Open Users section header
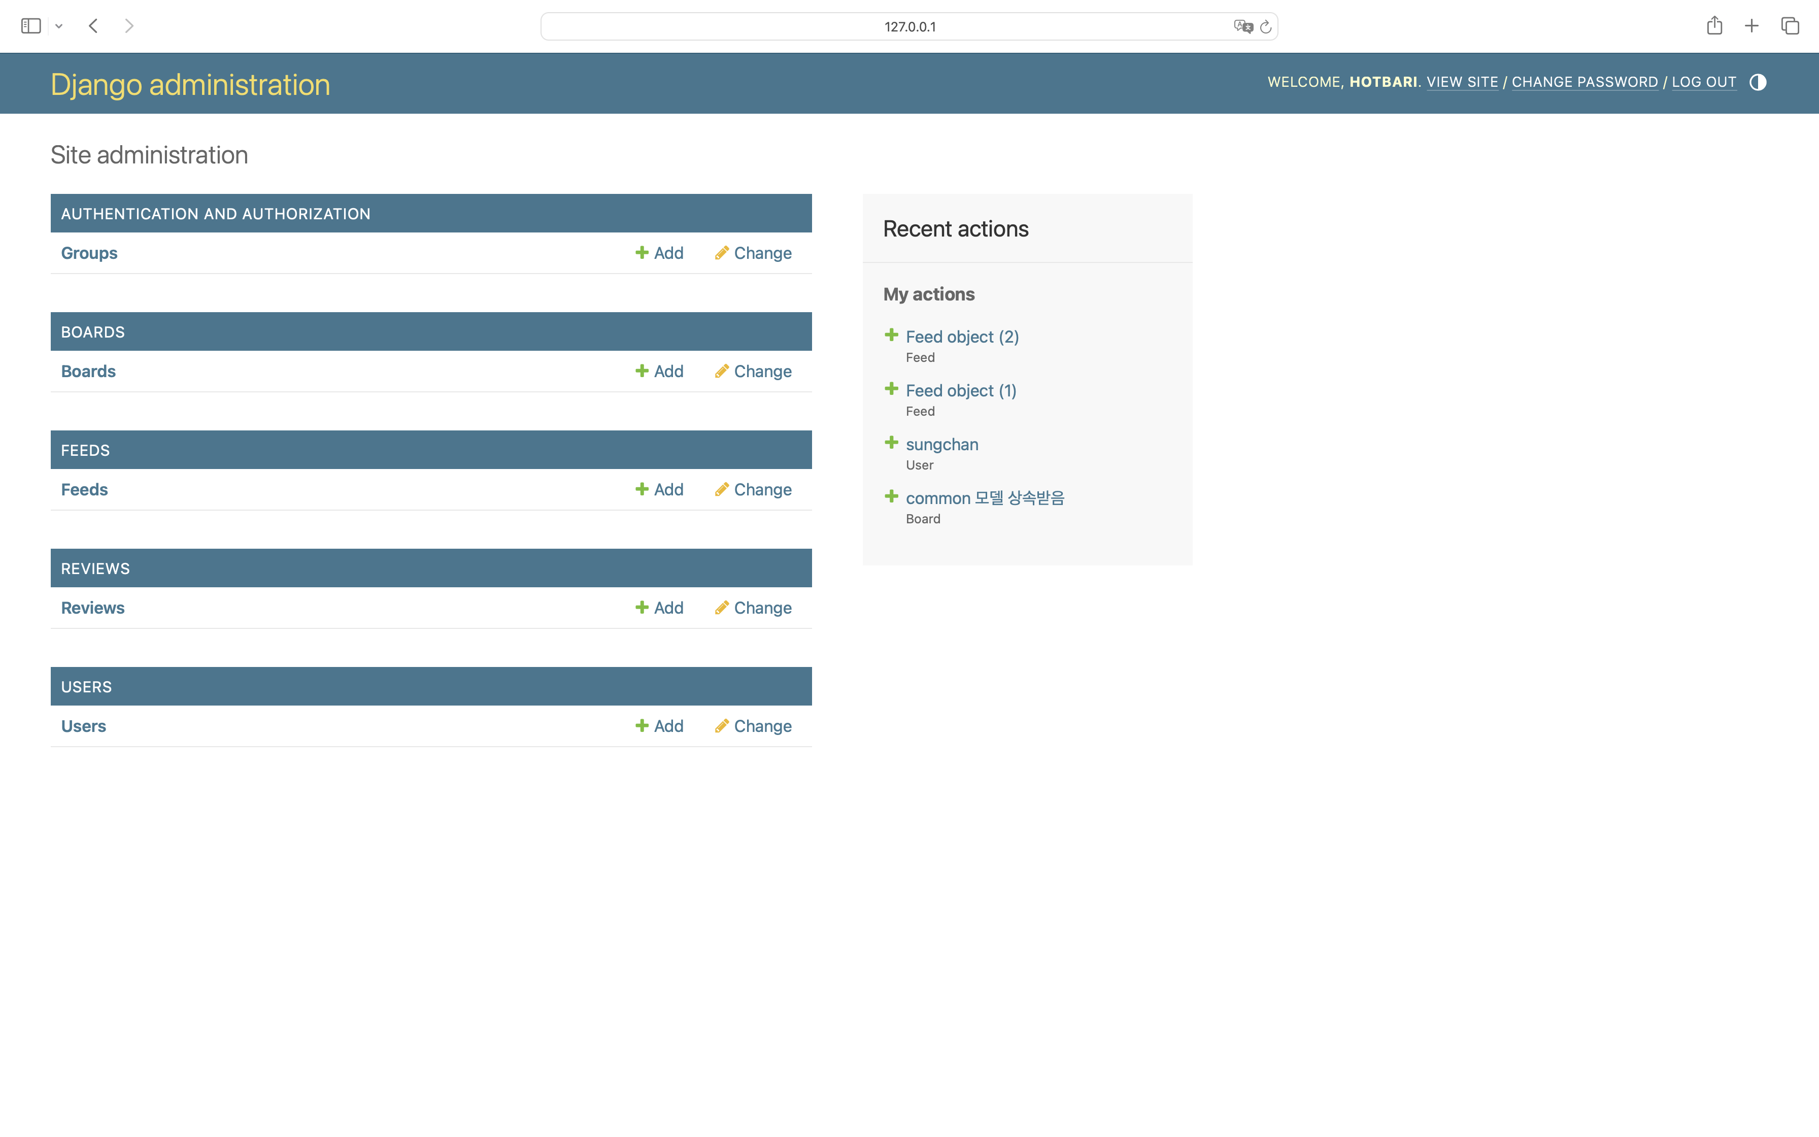1819x1137 pixels. coord(86,687)
